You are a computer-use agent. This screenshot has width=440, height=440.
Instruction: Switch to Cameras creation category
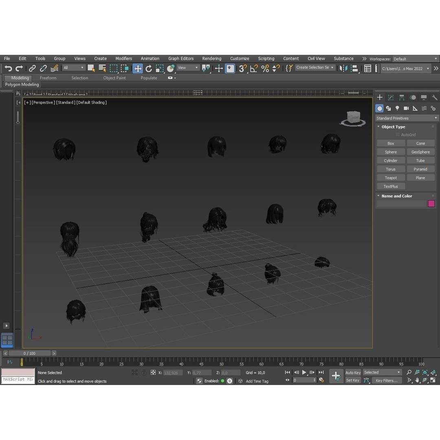point(406,108)
